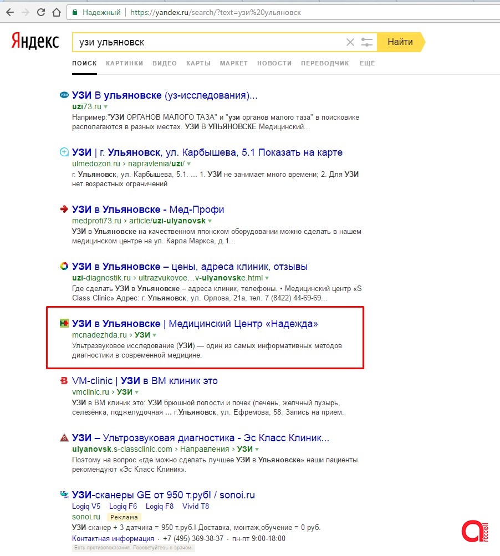Click the article/uzi-ulyanovsk URL path

coord(167,221)
